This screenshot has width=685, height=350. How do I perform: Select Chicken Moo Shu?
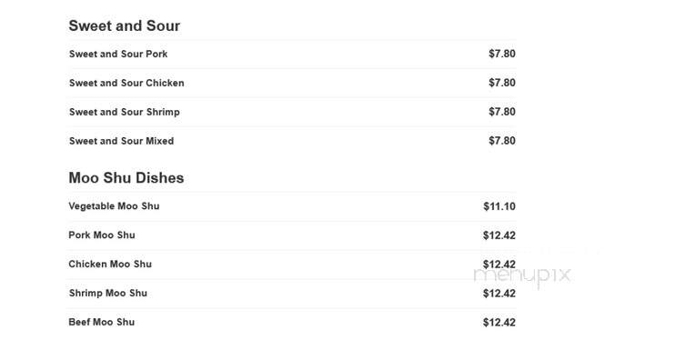click(x=110, y=264)
